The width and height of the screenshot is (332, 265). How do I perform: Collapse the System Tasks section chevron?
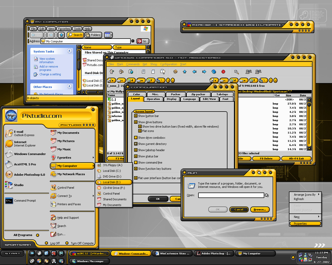pyautogui.click(x=69, y=51)
